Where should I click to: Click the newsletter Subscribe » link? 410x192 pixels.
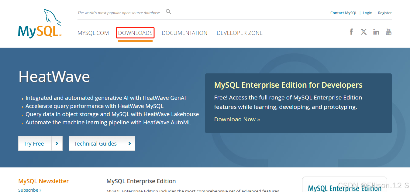coord(30,190)
